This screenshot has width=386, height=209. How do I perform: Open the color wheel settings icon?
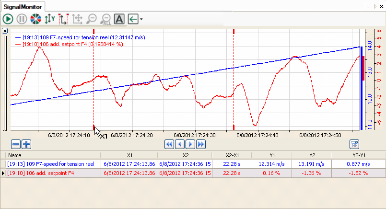click(x=35, y=19)
